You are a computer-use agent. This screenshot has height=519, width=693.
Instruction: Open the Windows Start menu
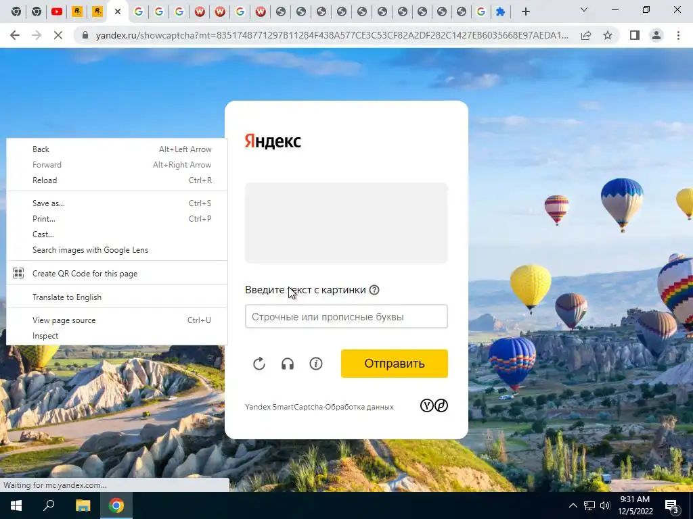(16, 505)
